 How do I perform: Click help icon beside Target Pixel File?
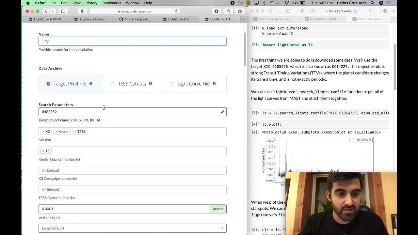(x=91, y=84)
